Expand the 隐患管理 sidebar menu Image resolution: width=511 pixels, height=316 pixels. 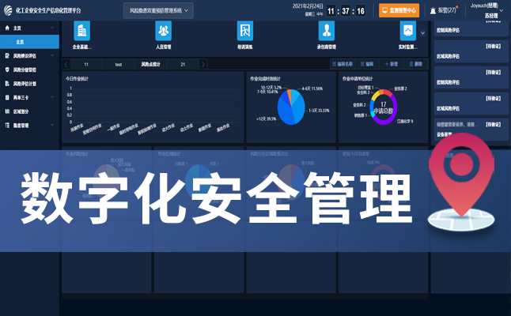click(29, 126)
